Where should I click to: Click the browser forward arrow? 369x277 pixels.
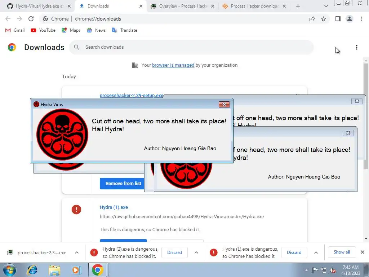(x=19, y=19)
